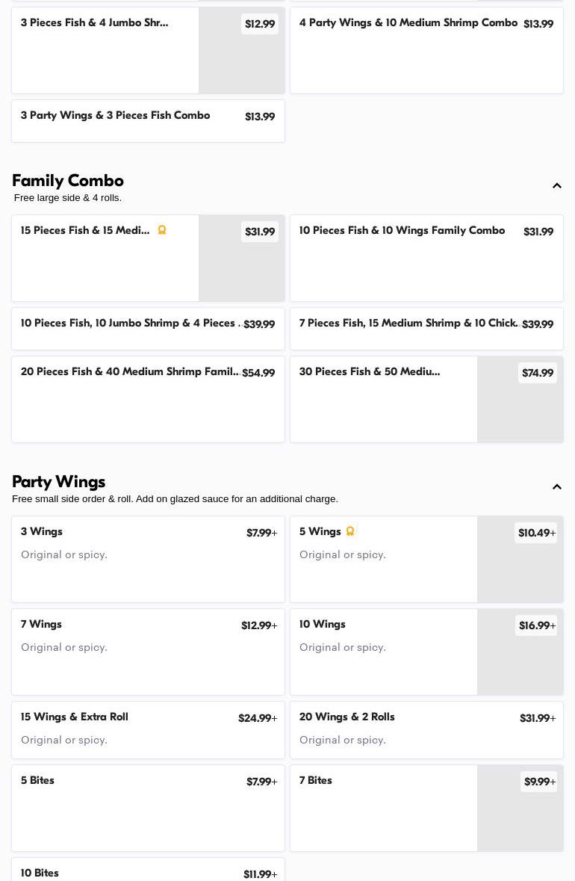Collapse the Party Wings section
The height and width of the screenshot is (881, 575).
tap(557, 487)
